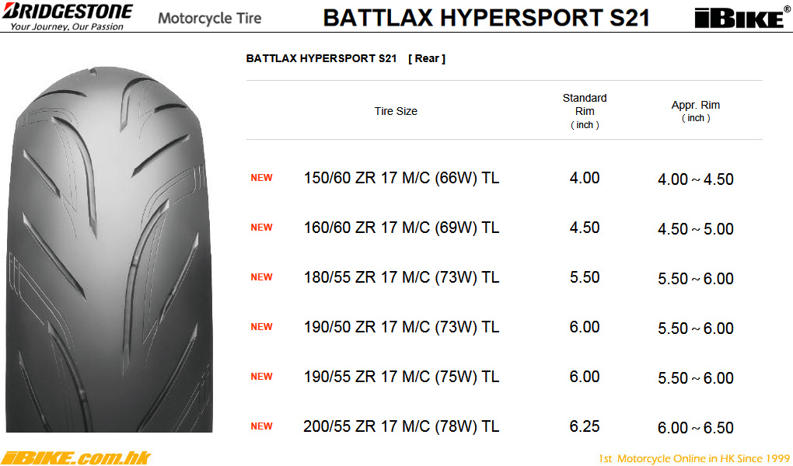Click approved rim 5.50 ~ 6.00 for 190/50

coord(695,328)
